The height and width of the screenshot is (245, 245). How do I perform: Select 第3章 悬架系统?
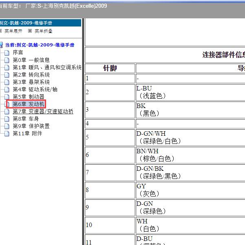[x=31, y=82]
